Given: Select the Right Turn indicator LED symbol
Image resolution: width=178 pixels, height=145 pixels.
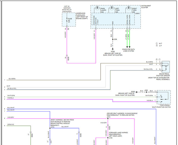Looking at the screenshot, I should pyautogui.click(x=129, y=8).
